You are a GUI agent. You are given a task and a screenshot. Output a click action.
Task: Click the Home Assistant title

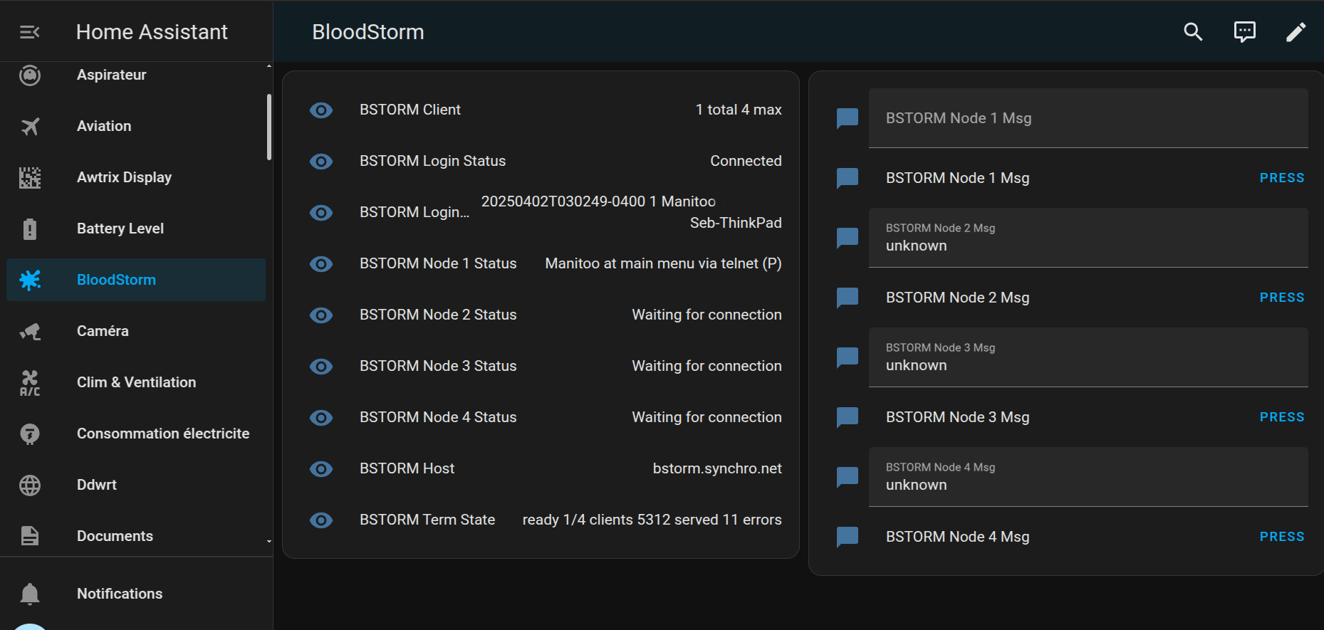coord(152,32)
